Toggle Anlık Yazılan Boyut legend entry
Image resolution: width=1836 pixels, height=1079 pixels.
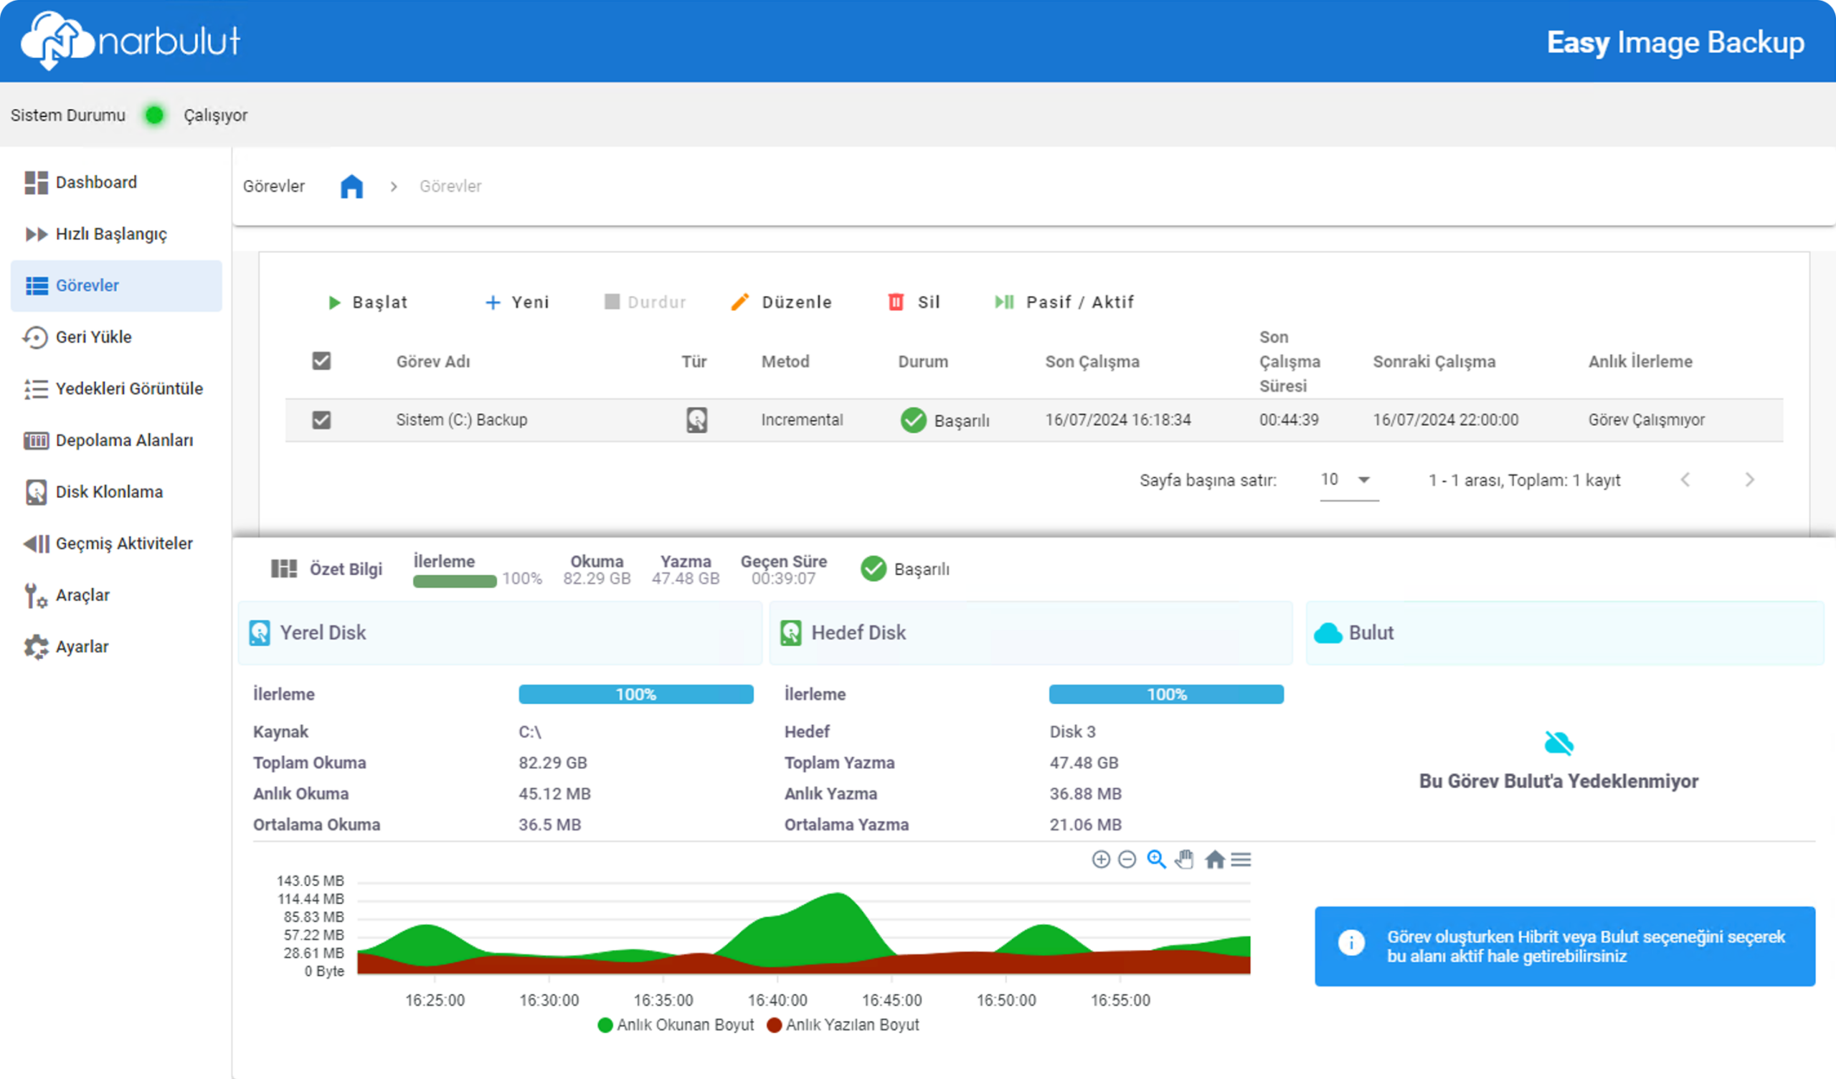pyautogui.click(x=843, y=1025)
